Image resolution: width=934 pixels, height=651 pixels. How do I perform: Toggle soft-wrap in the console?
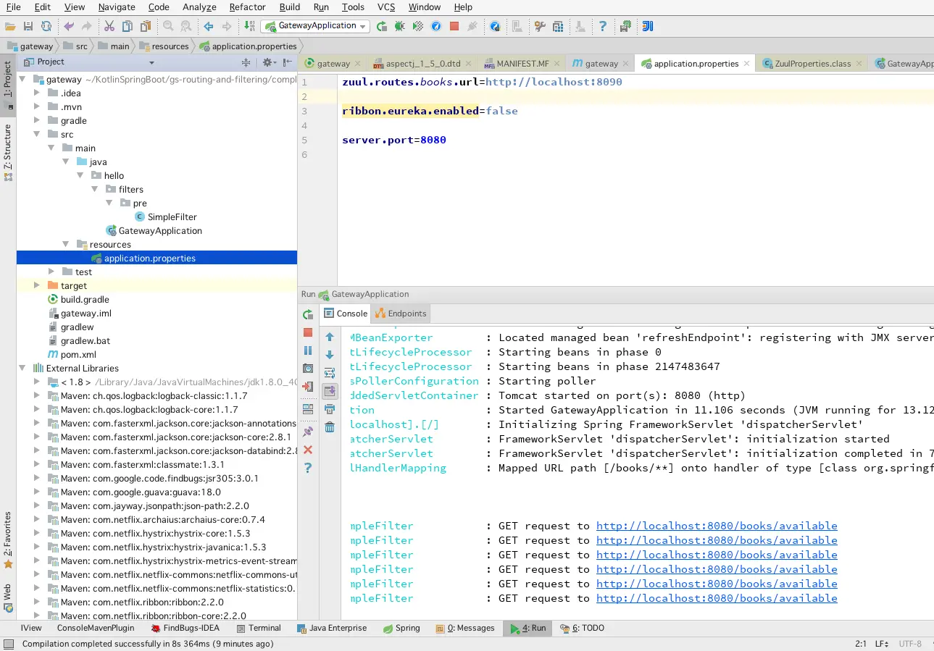click(330, 373)
